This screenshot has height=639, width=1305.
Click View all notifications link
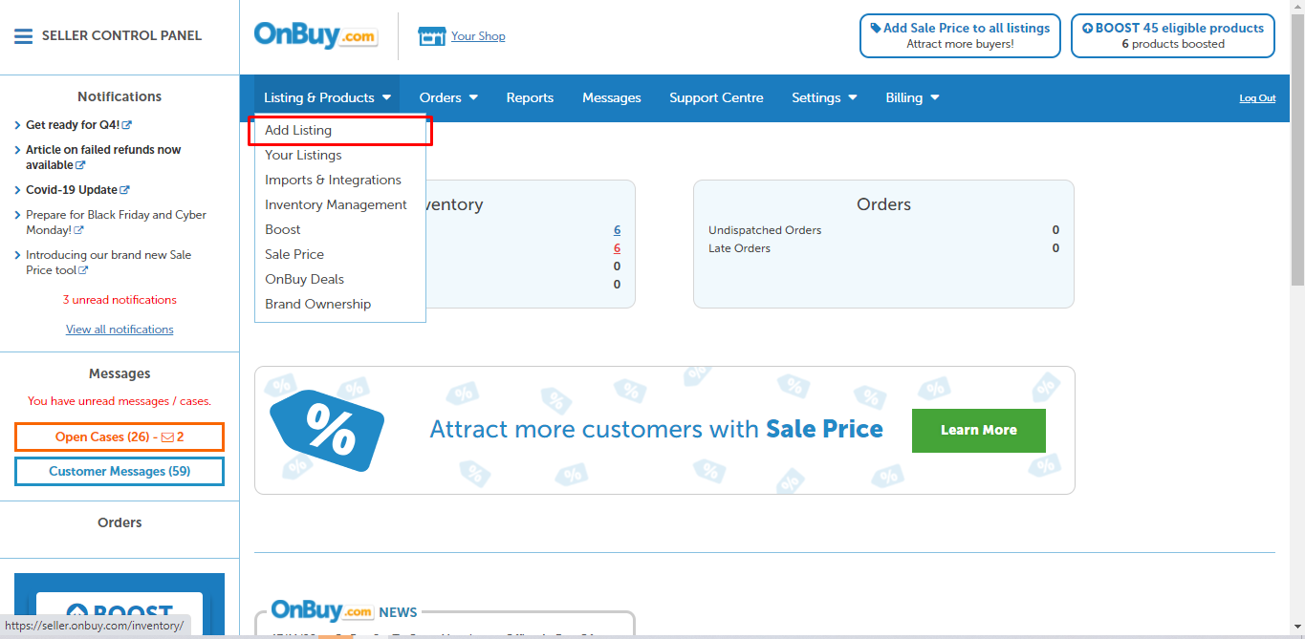[x=120, y=330]
